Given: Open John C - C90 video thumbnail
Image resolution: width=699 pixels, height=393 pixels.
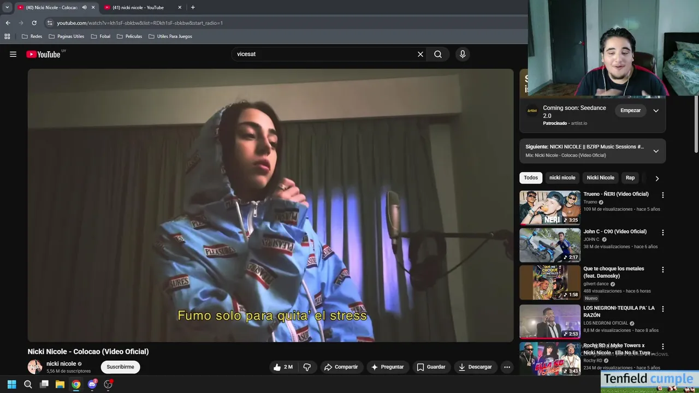Looking at the screenshot, I should (550, 245).
